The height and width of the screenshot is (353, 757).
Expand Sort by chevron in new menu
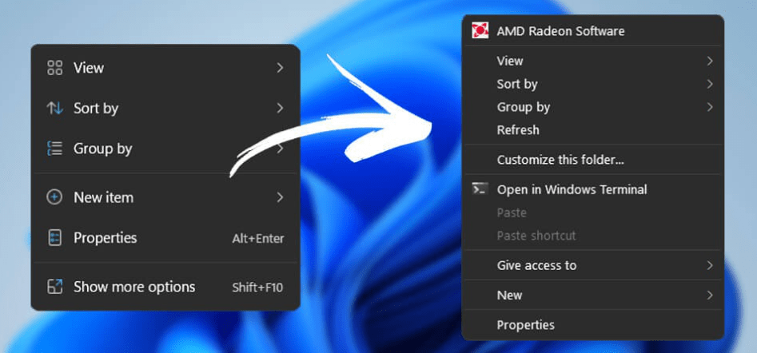tap(280, 109)
